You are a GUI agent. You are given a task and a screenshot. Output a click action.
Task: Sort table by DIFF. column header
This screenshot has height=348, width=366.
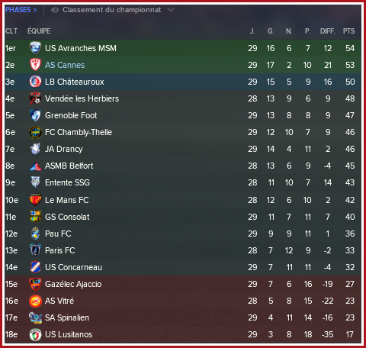point(328,31)
